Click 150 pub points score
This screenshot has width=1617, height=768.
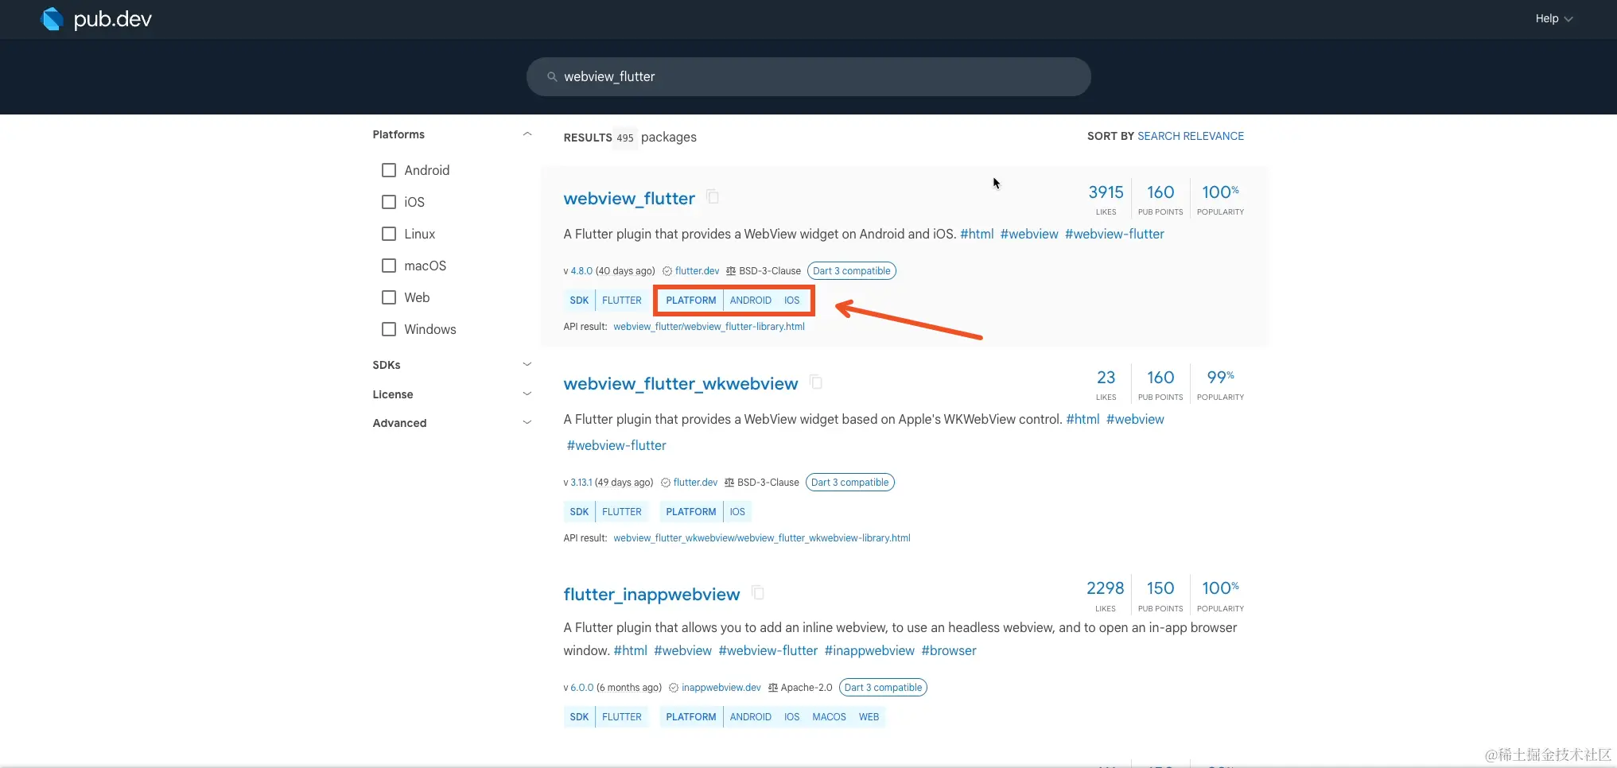click(1160, 588)
